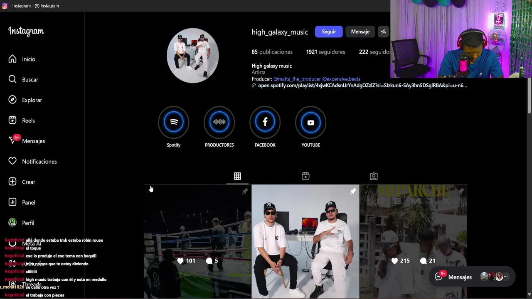The image size is (532, 299).
Task: Switch to the posts grid tab
Action: click(237, 176)
